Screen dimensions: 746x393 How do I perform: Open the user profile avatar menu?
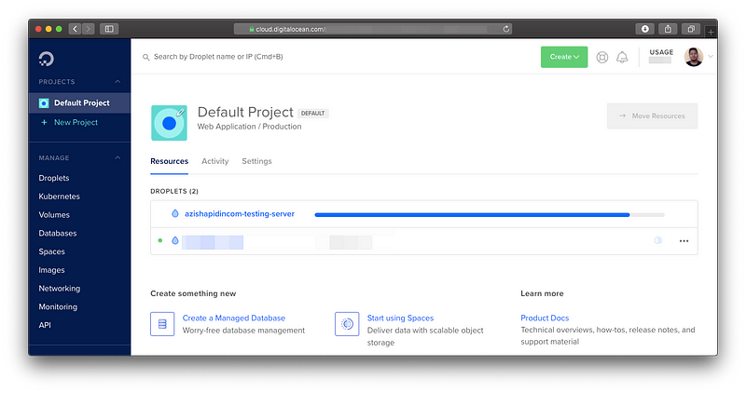(693, 57)
